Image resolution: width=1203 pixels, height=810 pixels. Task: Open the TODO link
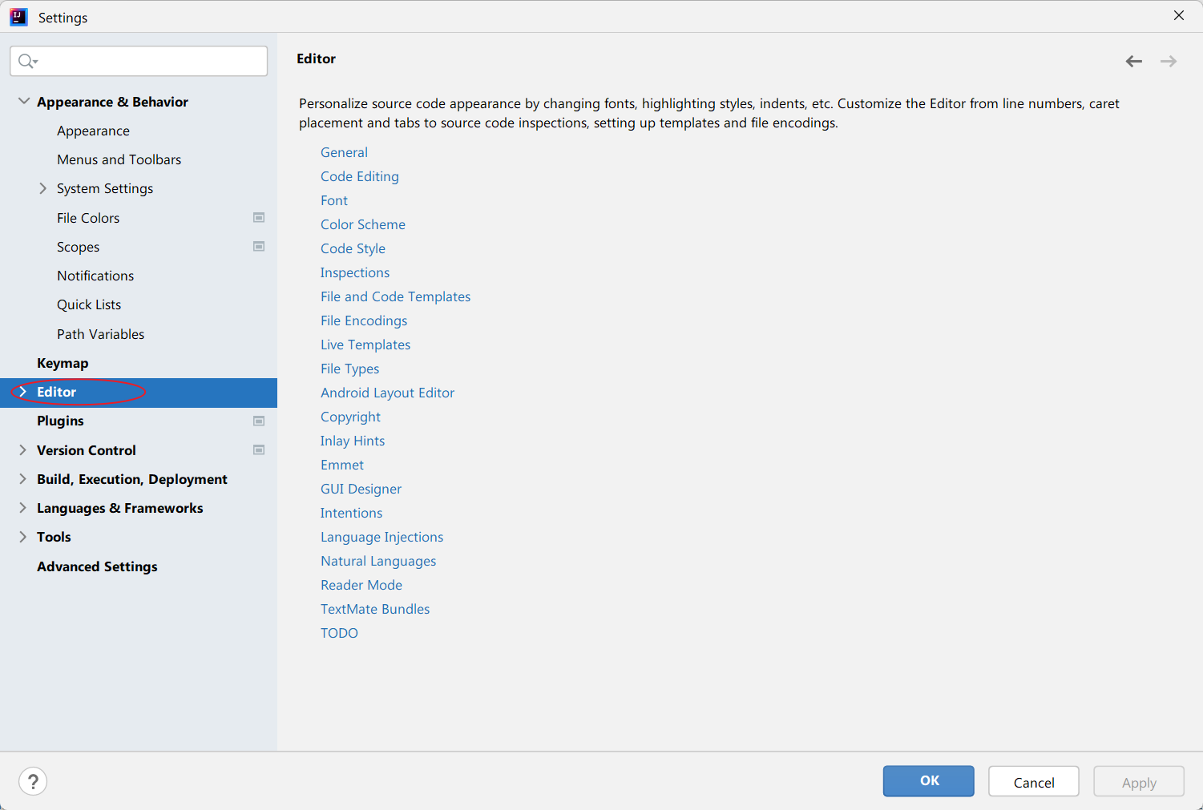click(x=340, y=633)
